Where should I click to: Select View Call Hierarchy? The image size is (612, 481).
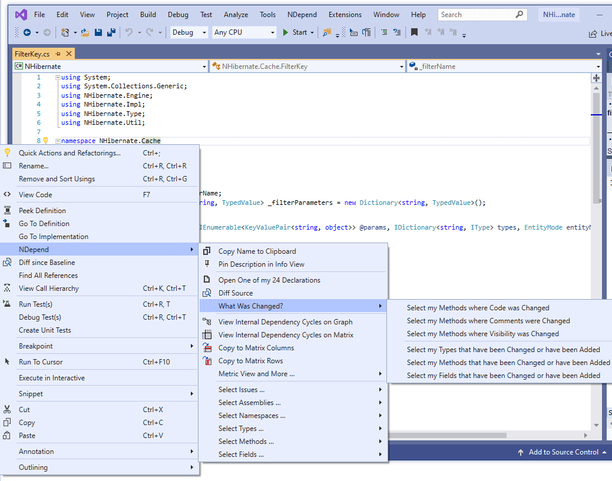(x=100, y=288)
